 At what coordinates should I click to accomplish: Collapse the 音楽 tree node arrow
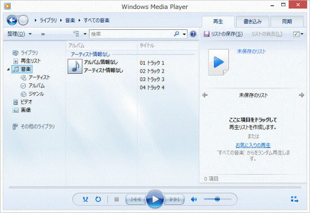coord(8,69)
